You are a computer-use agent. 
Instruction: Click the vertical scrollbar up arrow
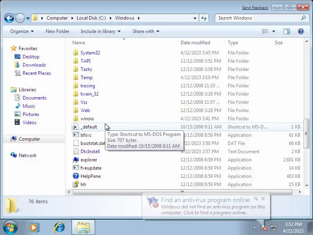(307, 42)
